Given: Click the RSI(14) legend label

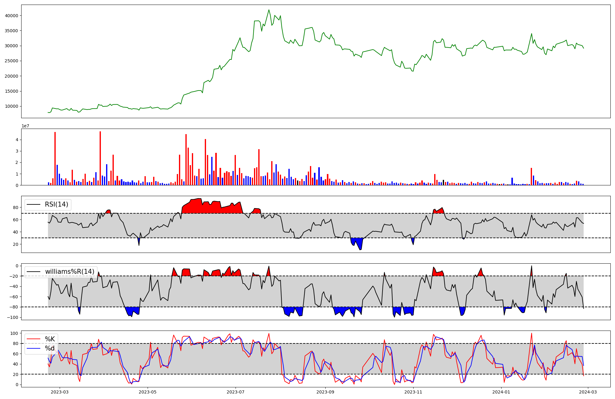Looking at the screenshot, I should coord(57,204).
